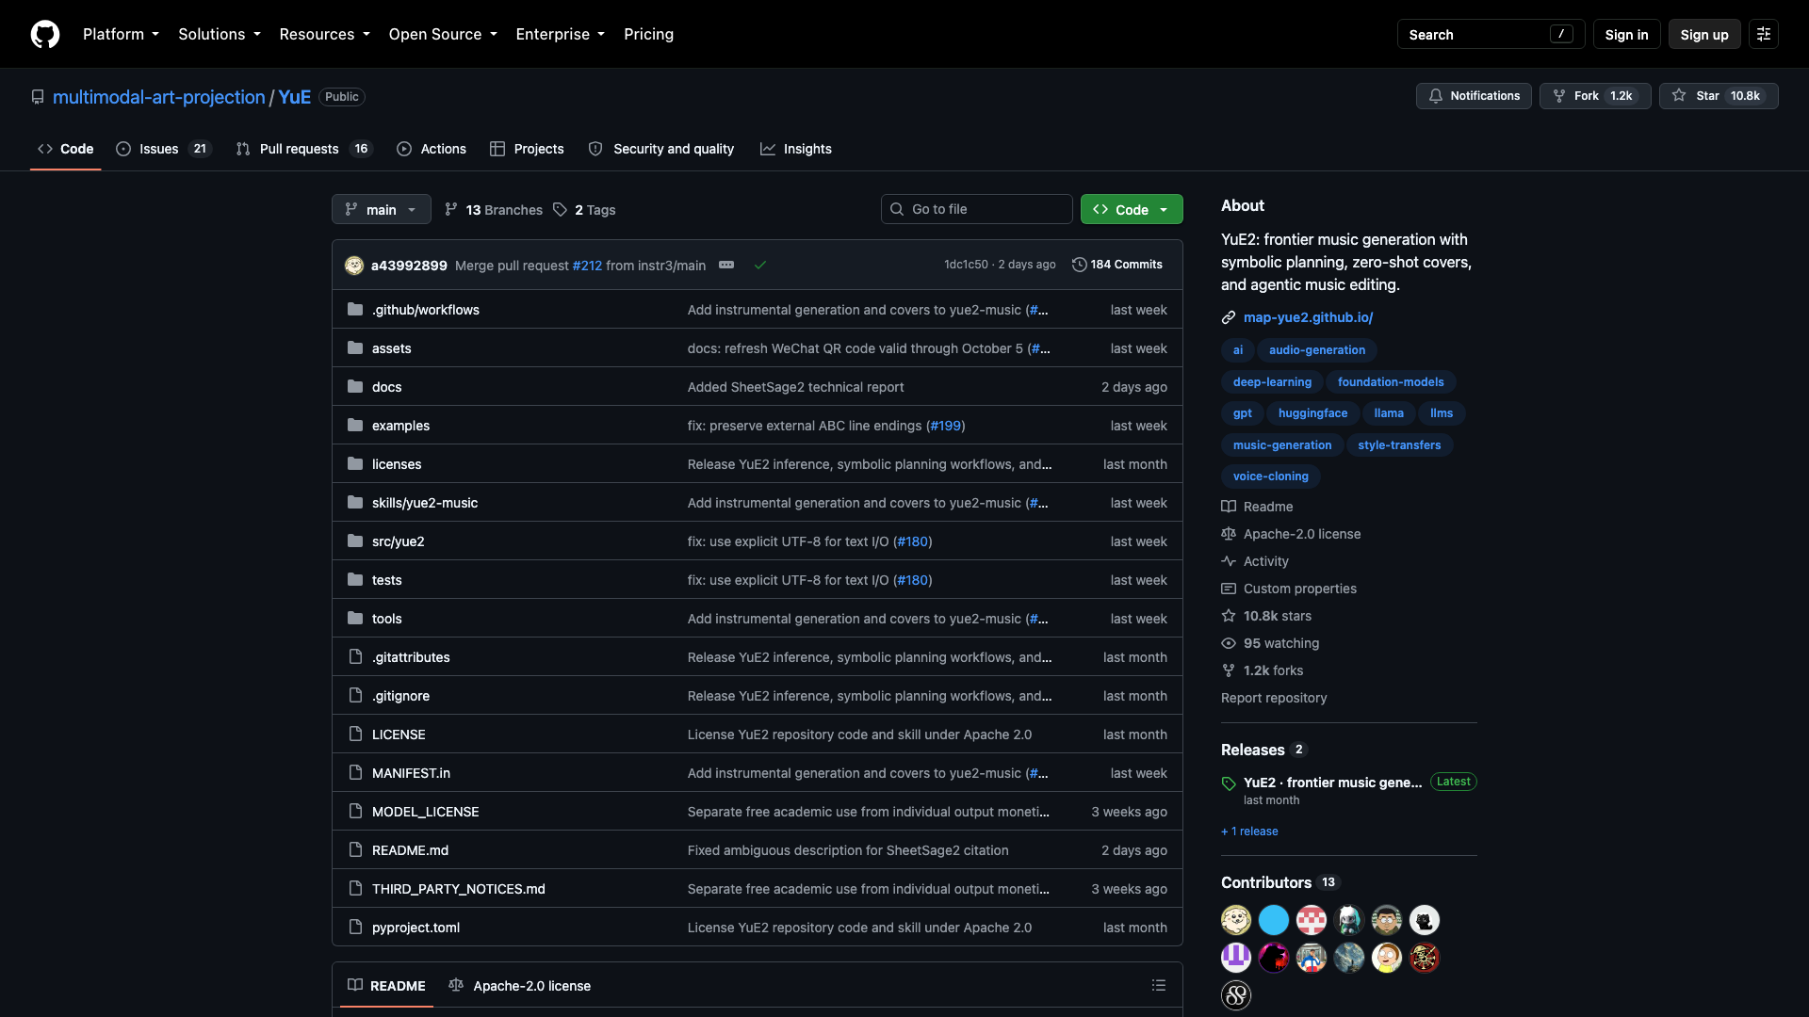Fork the YuE repository
This screenshot has width=1809, height=1017.
(1595, 96)
